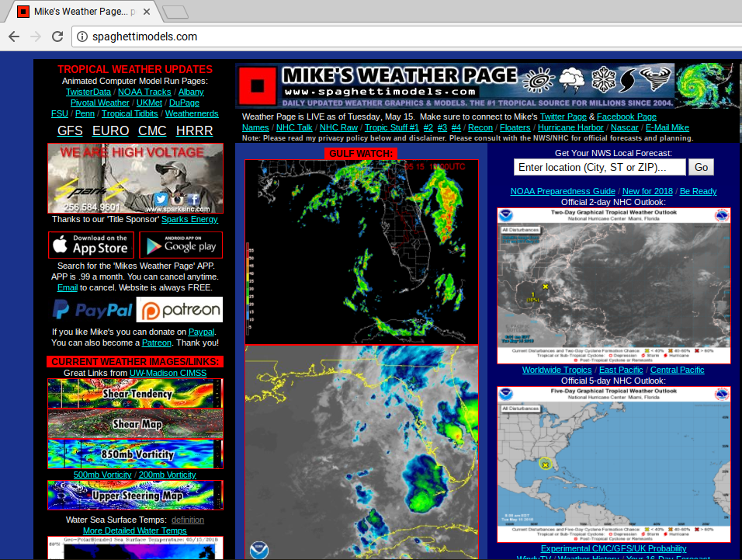Open the Albany link

coord(191,92)
